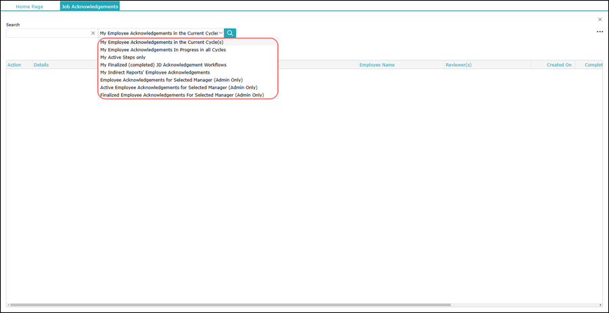609x313 pixels.
Task: Collapse the acknowledgement filter dropdown arrow
Action: (221, 33)
